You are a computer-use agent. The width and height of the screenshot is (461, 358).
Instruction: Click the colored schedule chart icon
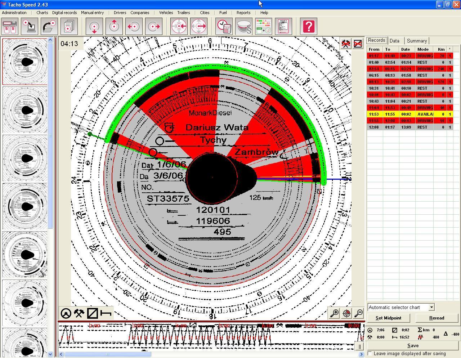coord(264,27)
